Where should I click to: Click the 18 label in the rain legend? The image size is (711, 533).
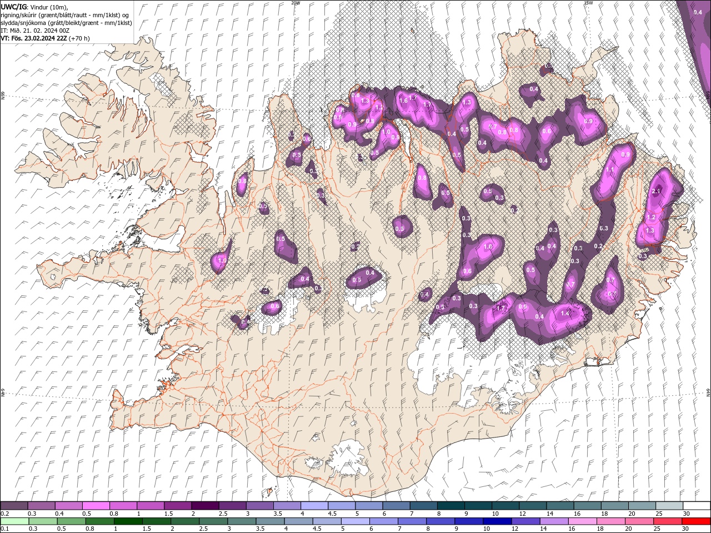(601, 529)
